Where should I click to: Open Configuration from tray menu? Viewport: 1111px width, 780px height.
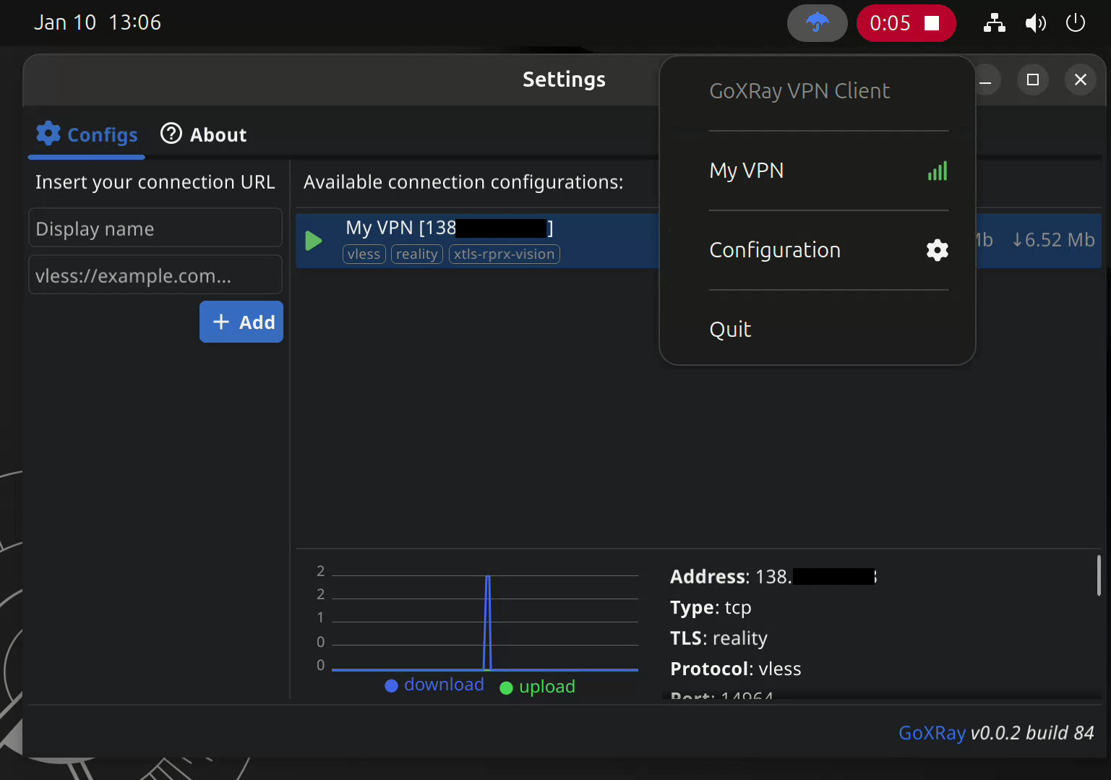coord(828,250)
